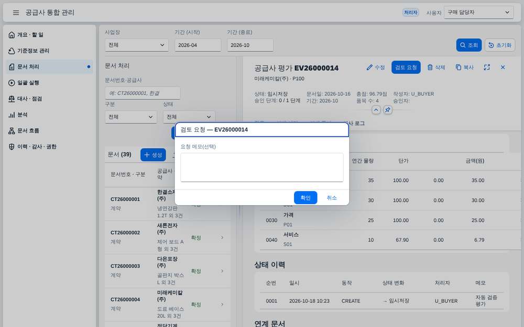Viewport: 524px width, 327px height.
Task: Click the 6.79 amount cell
Action: click(x=479, y=240)
